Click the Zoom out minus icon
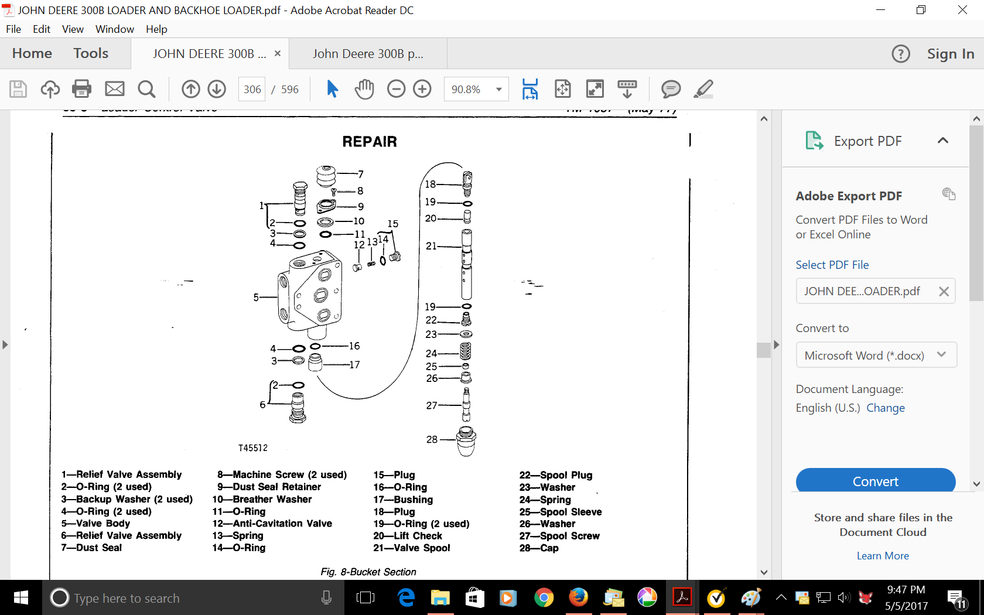The height and width of the screenshot is (615, 984). coord(396,89)
